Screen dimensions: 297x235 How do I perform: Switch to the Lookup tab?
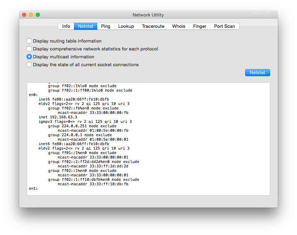pyautogui.click(x=126, y=26)
